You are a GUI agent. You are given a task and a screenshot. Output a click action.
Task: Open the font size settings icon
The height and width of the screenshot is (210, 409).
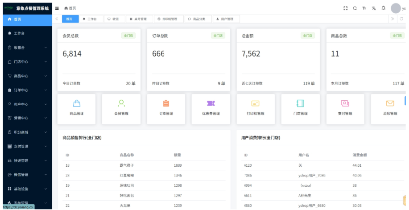(x=364, y=8)
